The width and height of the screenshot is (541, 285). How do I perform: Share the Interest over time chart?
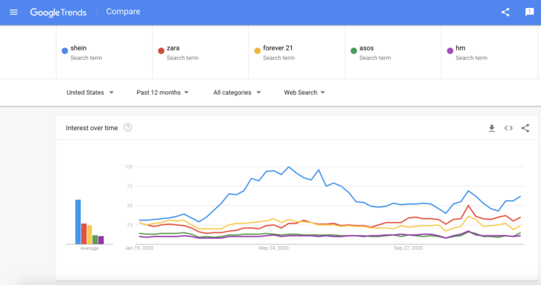point(525,128)
